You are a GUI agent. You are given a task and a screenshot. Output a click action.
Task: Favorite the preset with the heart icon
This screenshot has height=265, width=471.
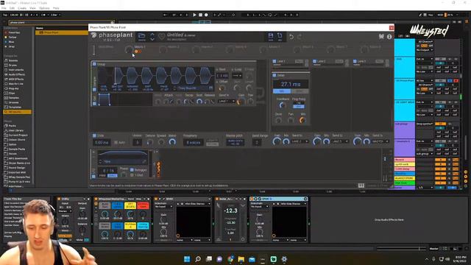161,37
